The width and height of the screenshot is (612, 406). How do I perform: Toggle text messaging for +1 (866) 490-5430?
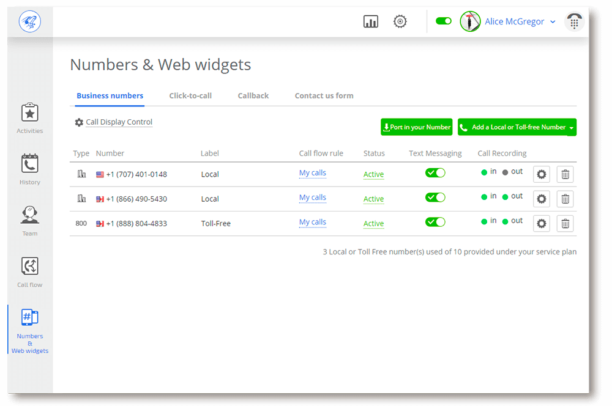pos(435,197)
